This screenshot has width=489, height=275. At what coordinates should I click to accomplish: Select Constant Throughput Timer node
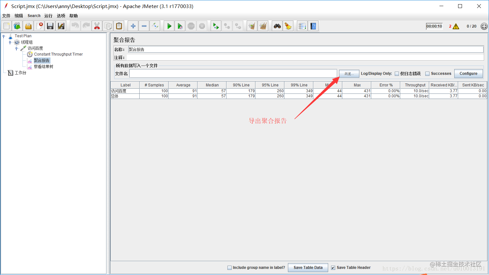click(x=58, y=54)
